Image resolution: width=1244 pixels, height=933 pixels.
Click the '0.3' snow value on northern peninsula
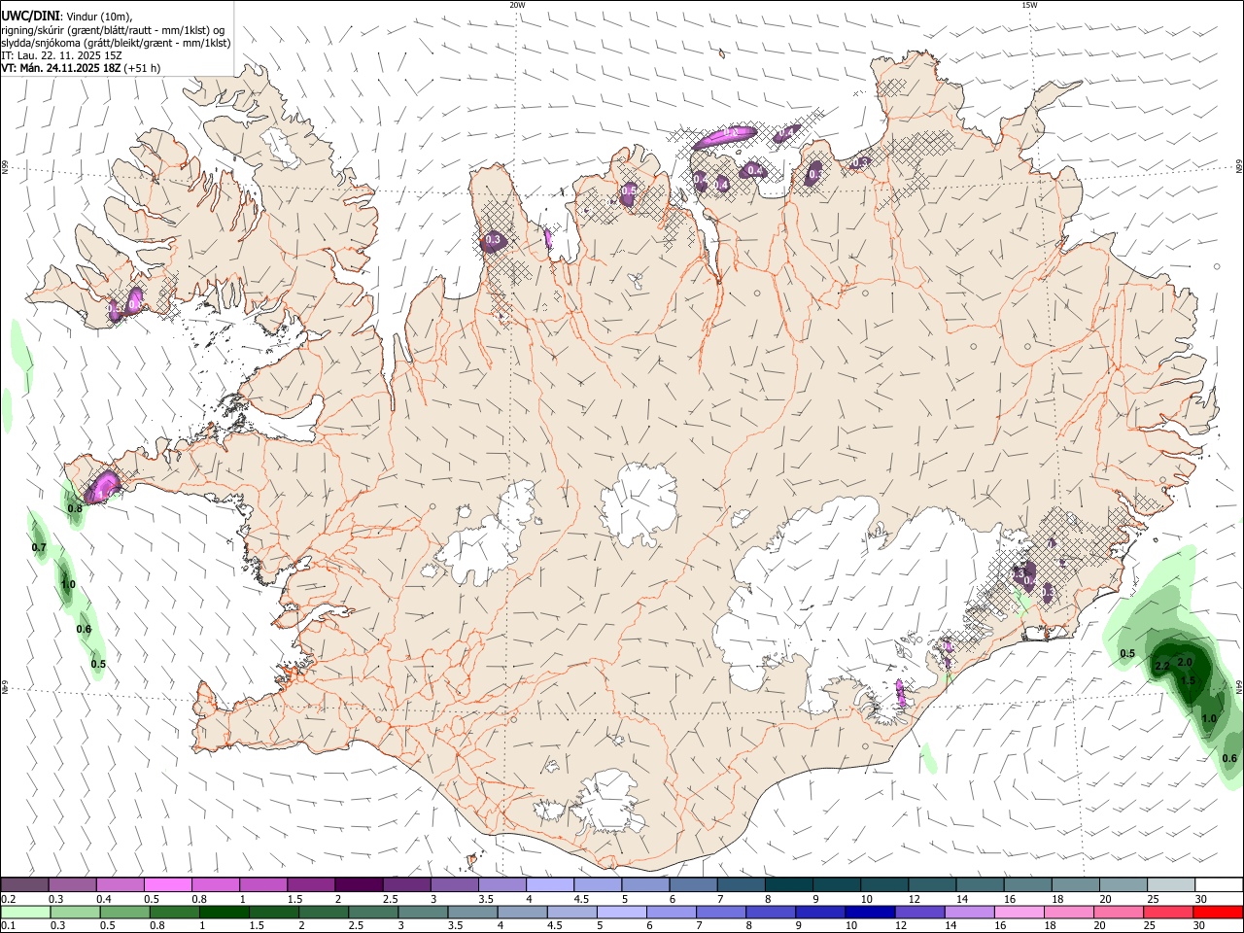coord(493,240)
